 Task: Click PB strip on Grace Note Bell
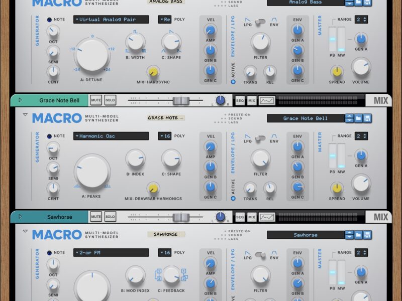[332, 156]
